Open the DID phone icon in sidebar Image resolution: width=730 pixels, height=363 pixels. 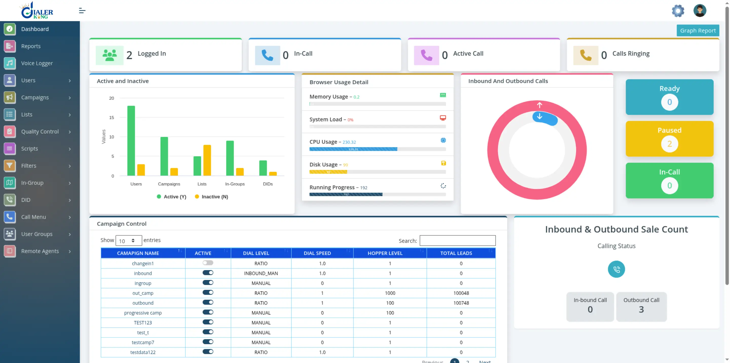click(x=10, y=200)
